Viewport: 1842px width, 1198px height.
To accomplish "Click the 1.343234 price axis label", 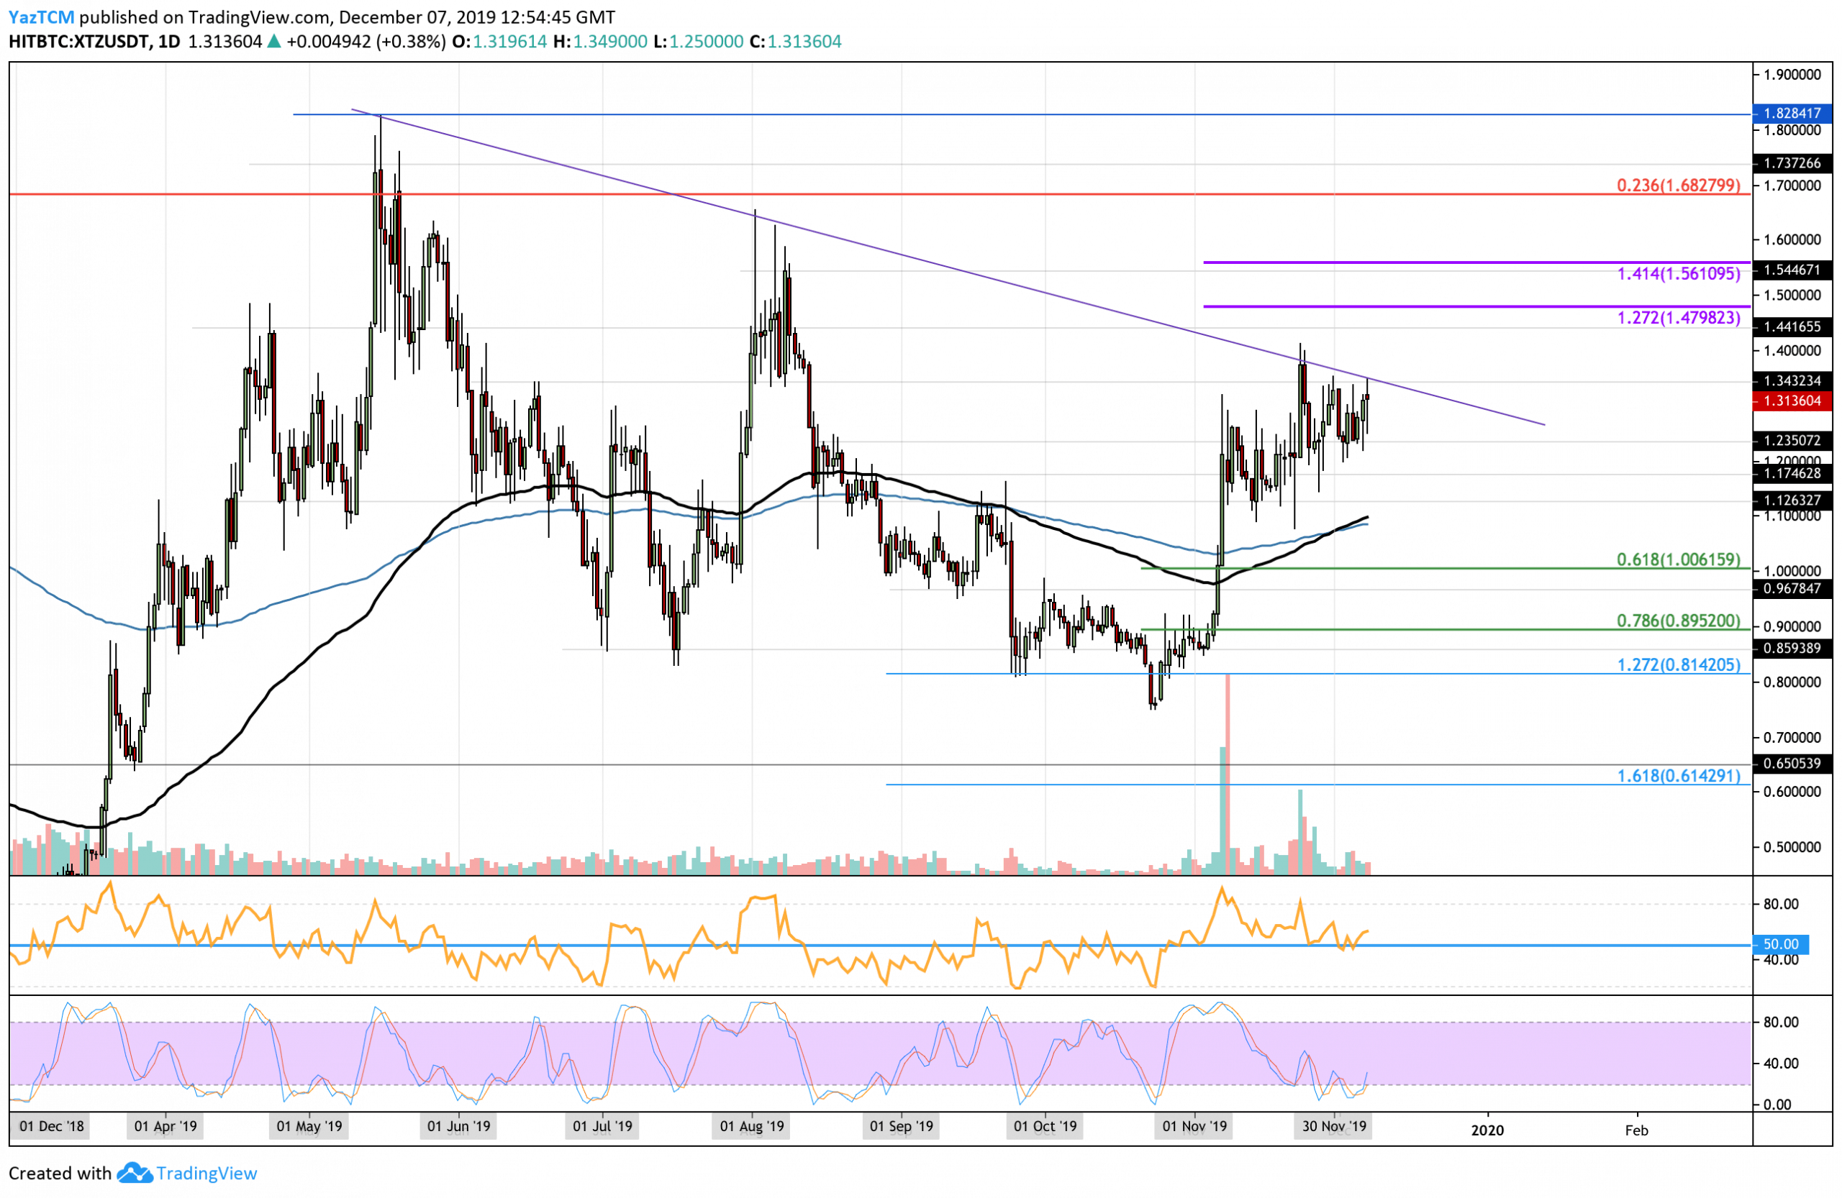I will [x=1792, y=380].
